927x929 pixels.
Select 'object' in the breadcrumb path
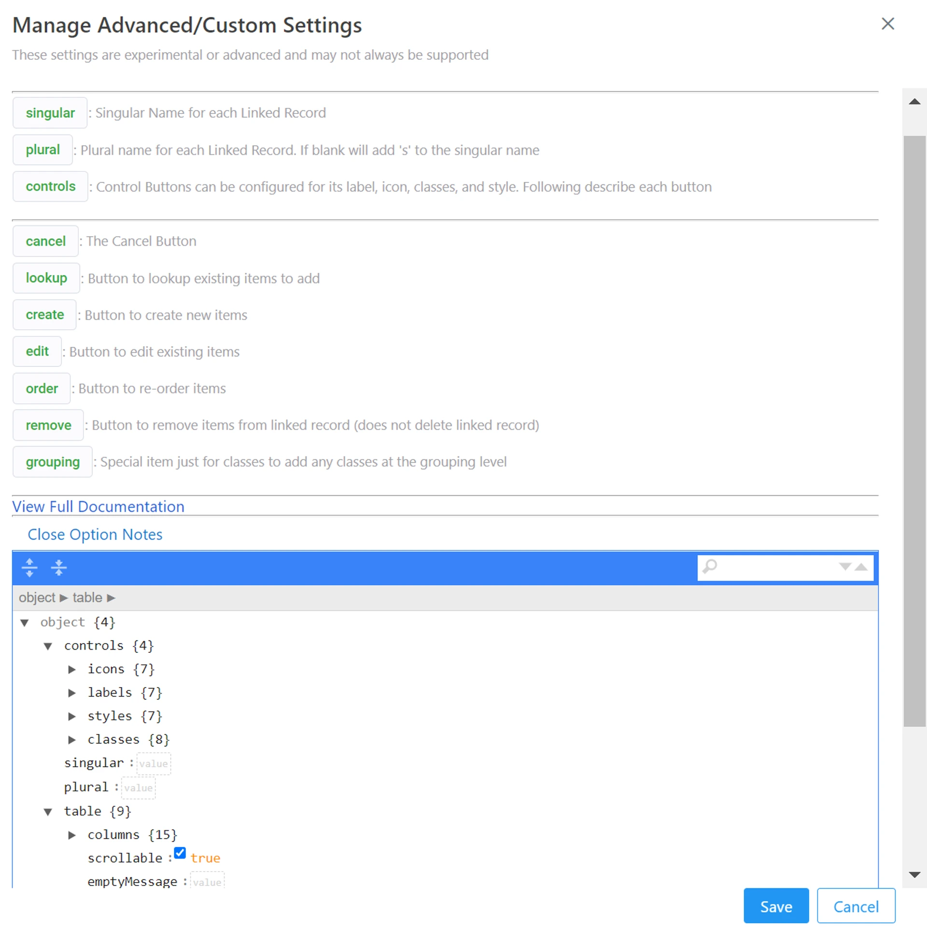point(37,598)
